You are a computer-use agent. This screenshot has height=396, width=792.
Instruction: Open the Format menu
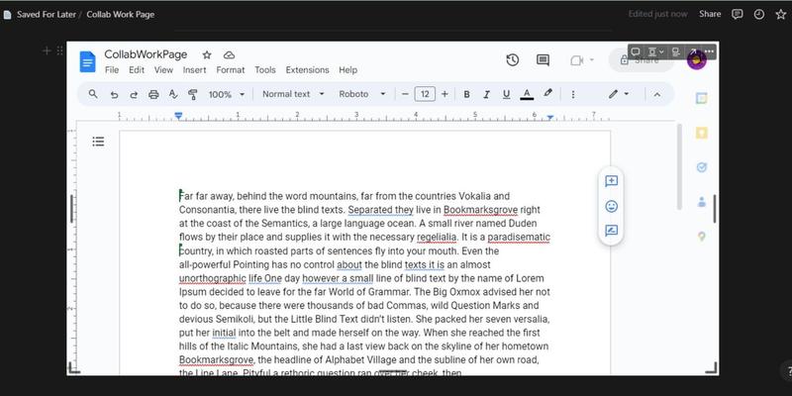(231, 70)
